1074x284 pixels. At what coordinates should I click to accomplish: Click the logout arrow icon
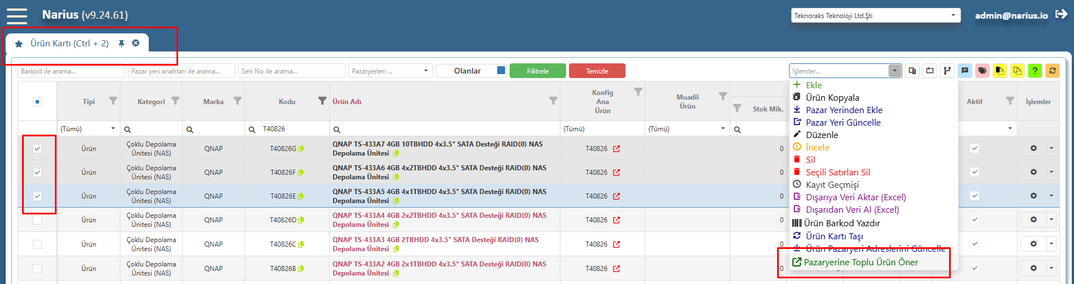[x=1062, y=15]
